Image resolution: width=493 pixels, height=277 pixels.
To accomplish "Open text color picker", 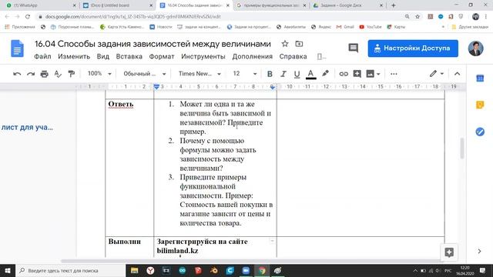I will click(x=310, y=74).
